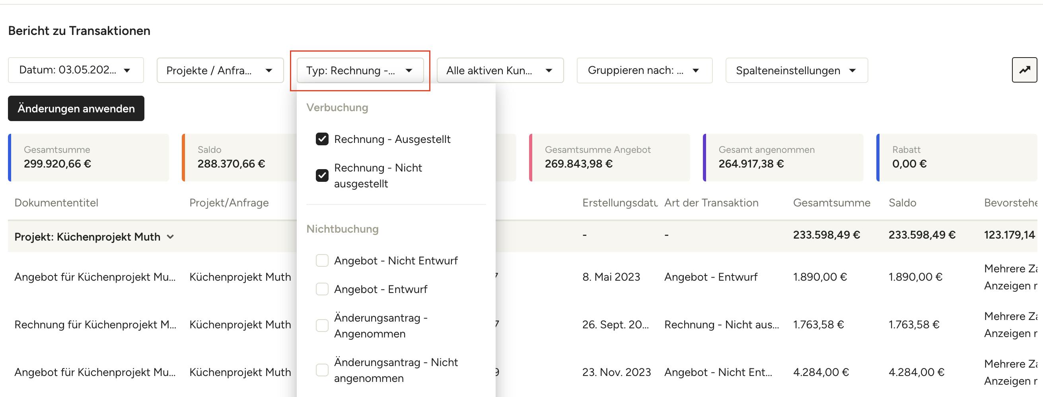Uncheck Rechnung - Ausgestellt checkbox
Screen dimensions: 1043x397
point(322,139)
